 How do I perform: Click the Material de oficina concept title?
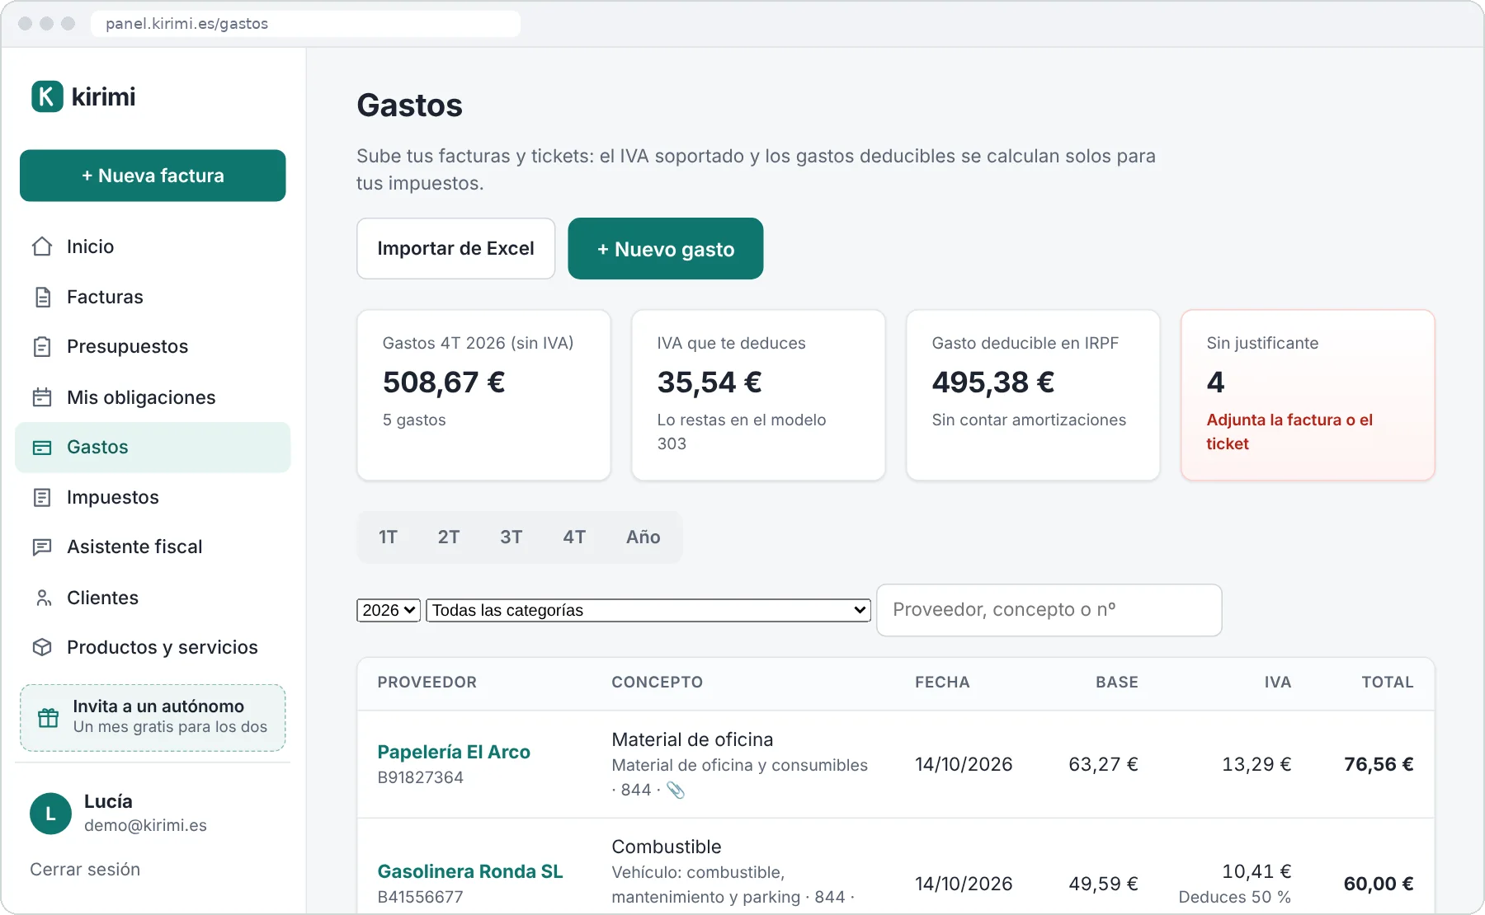pos(693,739)
